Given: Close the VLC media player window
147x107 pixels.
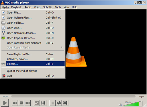Looking at the screenshot, I should click(x=144, y=3).
